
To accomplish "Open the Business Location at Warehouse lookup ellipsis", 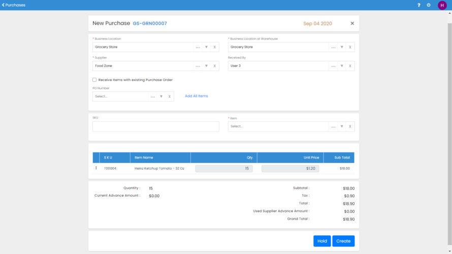I will click(x=333, y=47).
